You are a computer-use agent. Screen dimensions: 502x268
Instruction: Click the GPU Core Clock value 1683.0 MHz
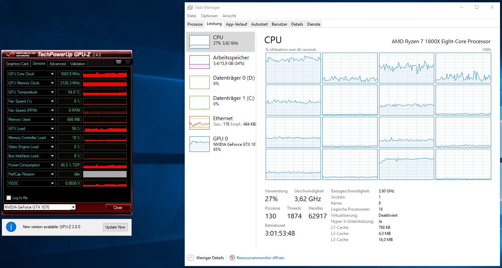coord(69,74)
